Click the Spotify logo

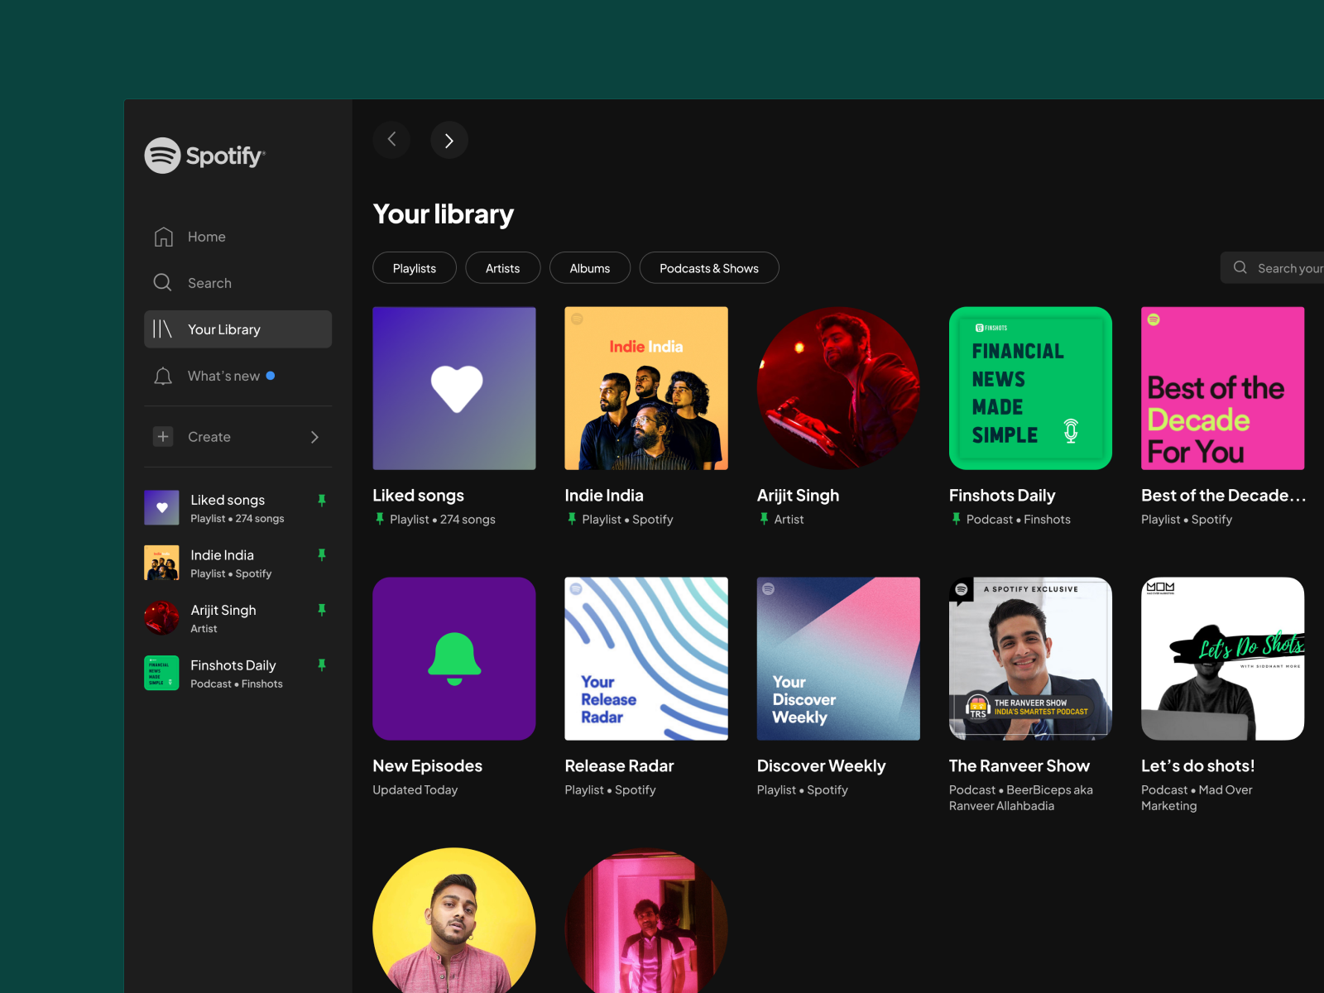[x=204, y=156]
